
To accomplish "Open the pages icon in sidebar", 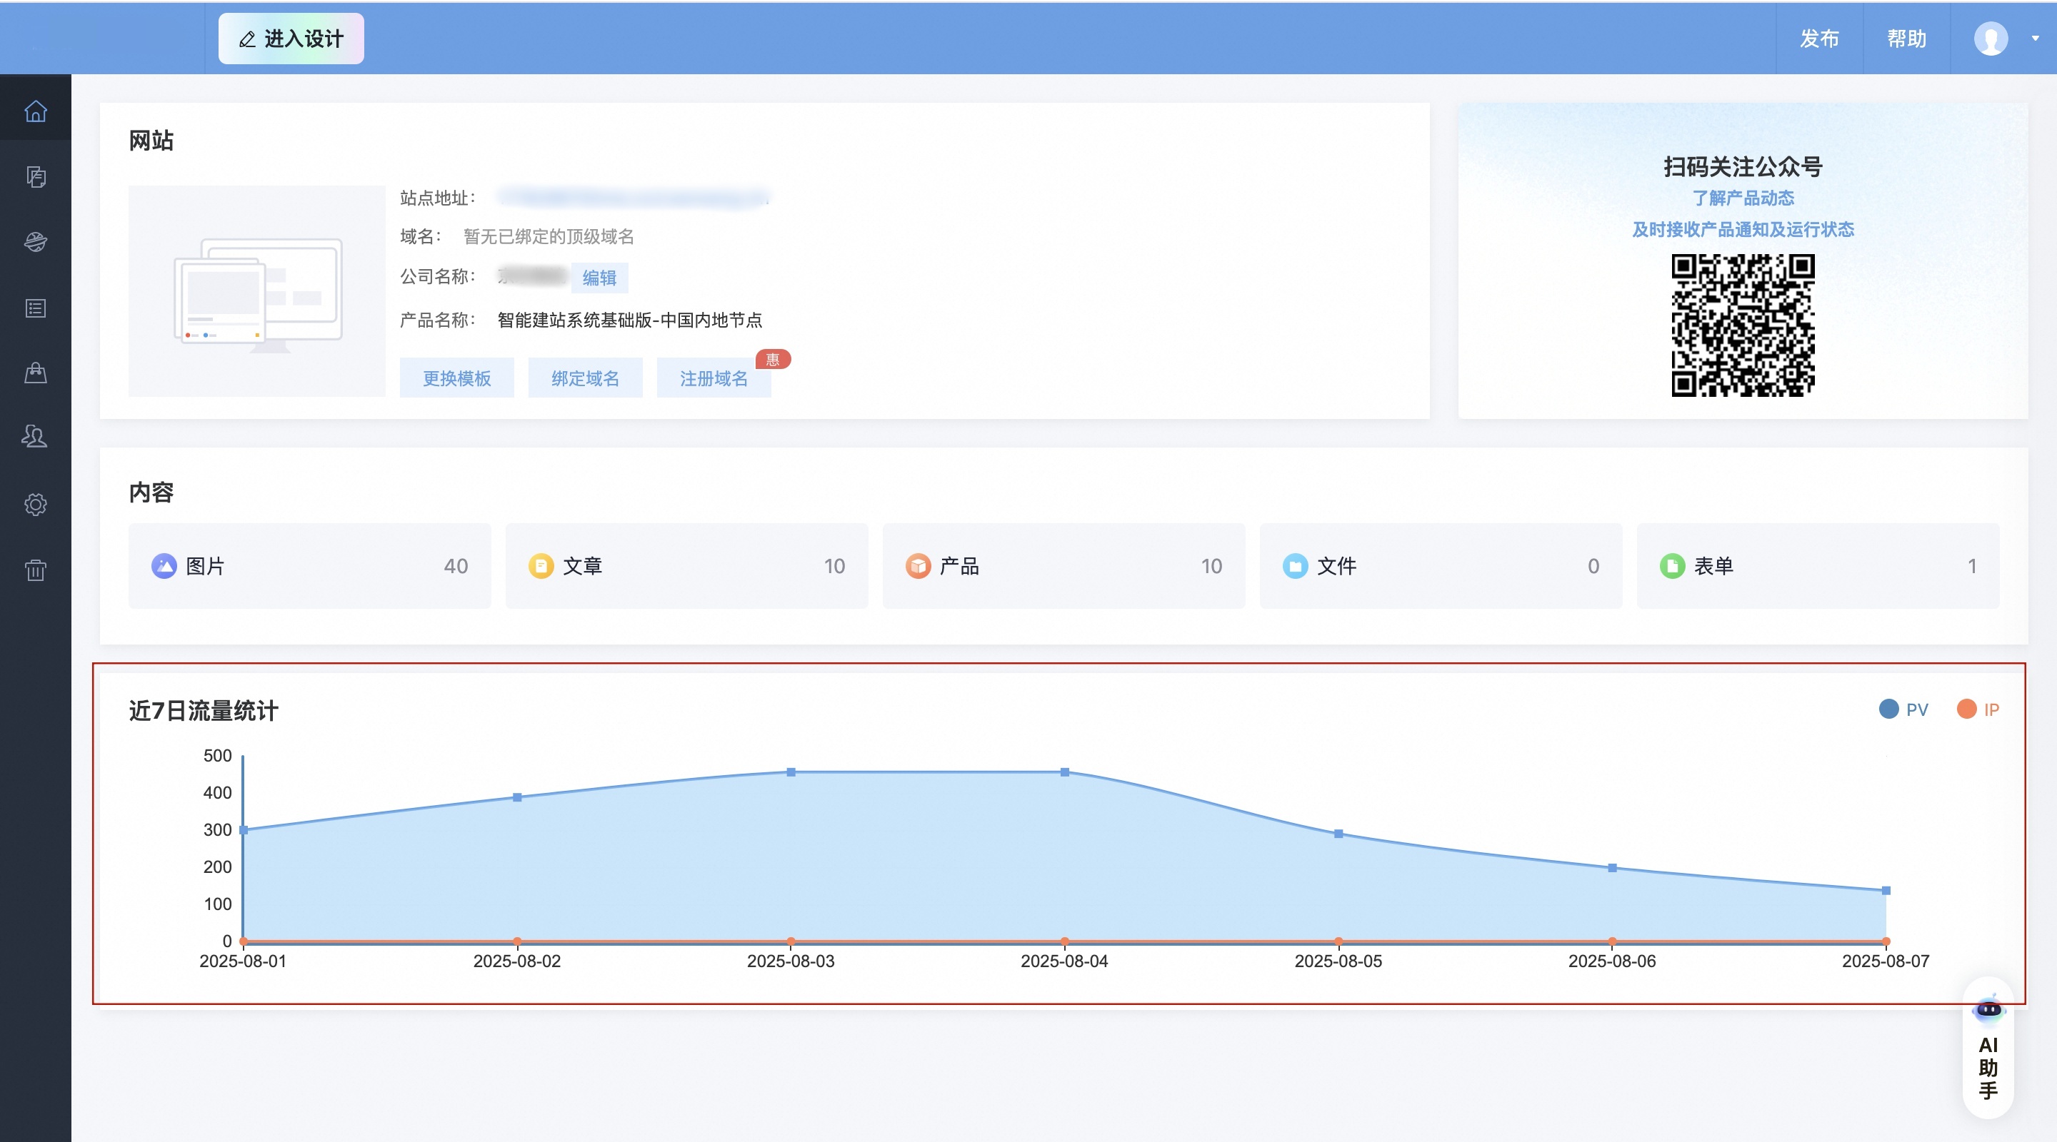I will (x=35, y=176).
